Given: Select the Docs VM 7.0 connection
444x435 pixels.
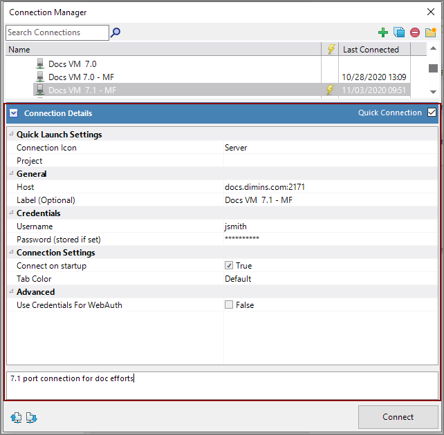Looking at the screenshot, I should click(x=73, y=64).
